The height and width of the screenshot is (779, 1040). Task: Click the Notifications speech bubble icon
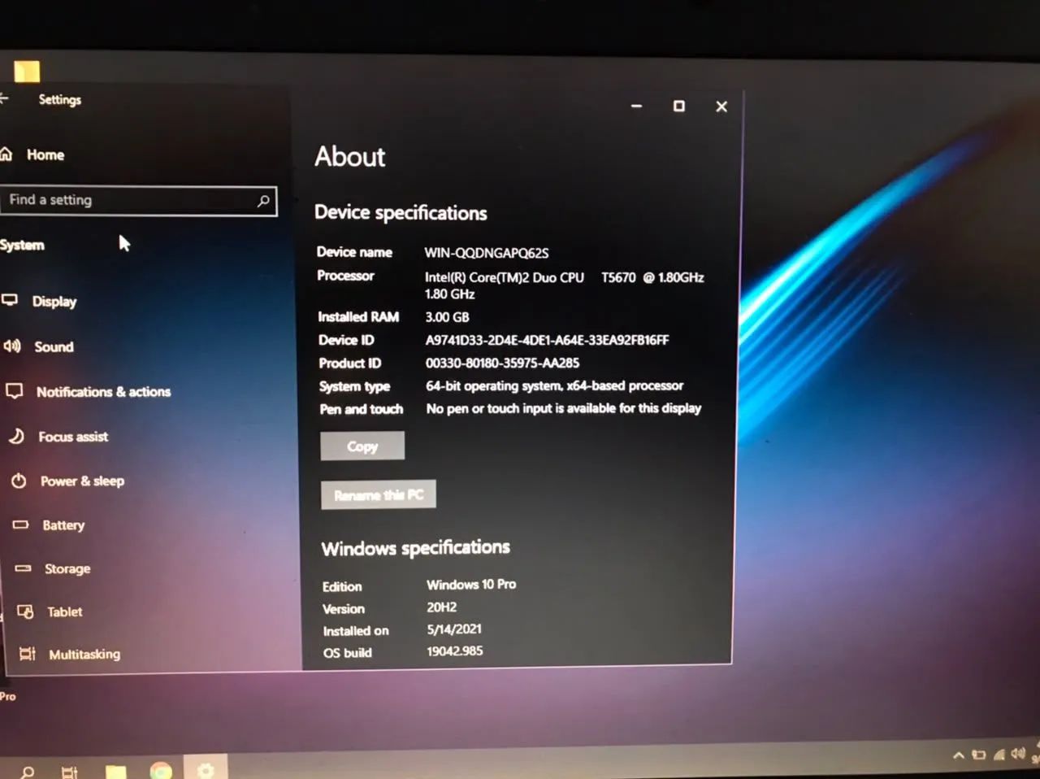tap(14, 391)
